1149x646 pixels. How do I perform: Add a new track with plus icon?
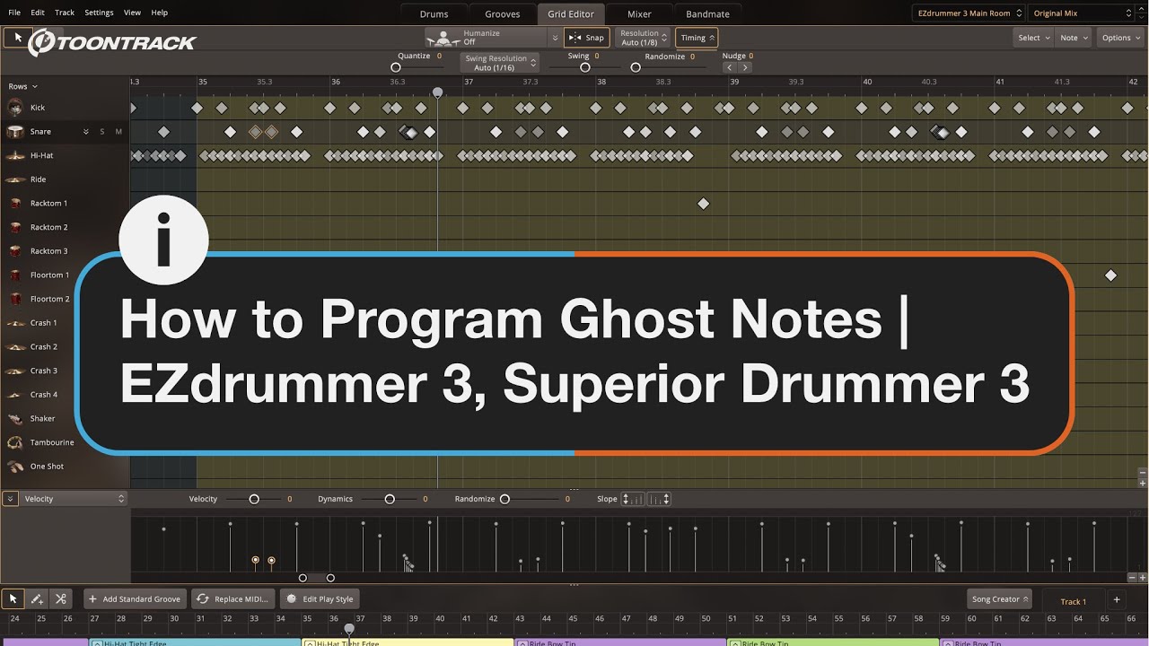point(1117,599)
